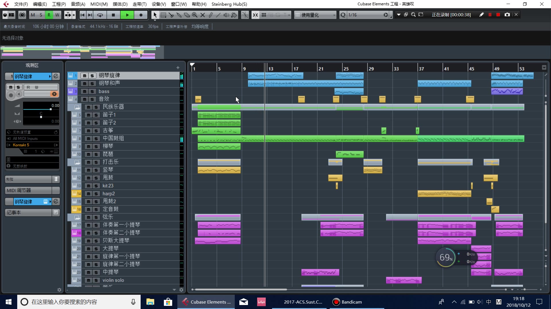The image size is (551, 309).
Task: Open the 工程(P) menu
Action: tap(59, 4)
